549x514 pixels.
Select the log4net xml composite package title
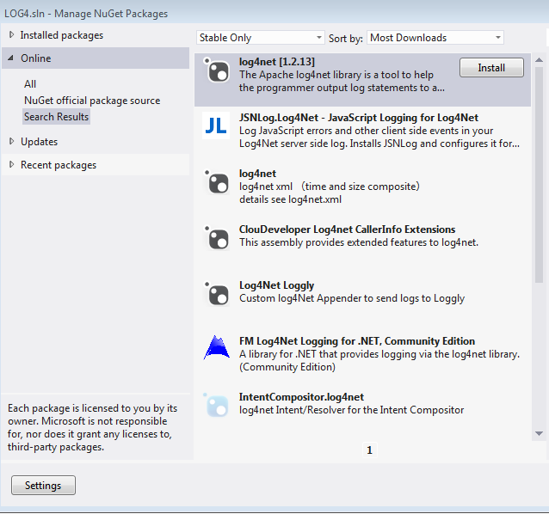(257, 174)
